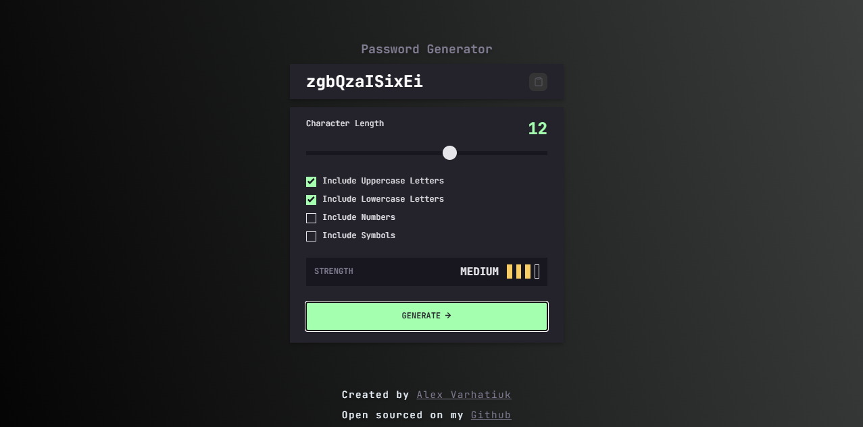Screen dimensions: 863x427
Task: Click the Password Generator title
Action: pyautogui.click(x=426, y=49)
